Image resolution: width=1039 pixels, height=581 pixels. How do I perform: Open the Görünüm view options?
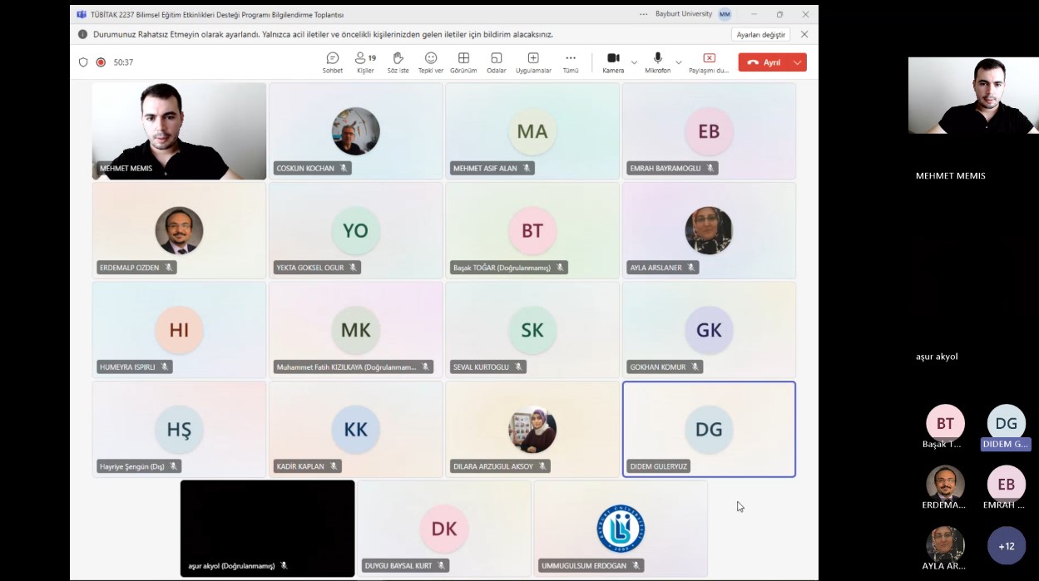(x=463, y=62)
